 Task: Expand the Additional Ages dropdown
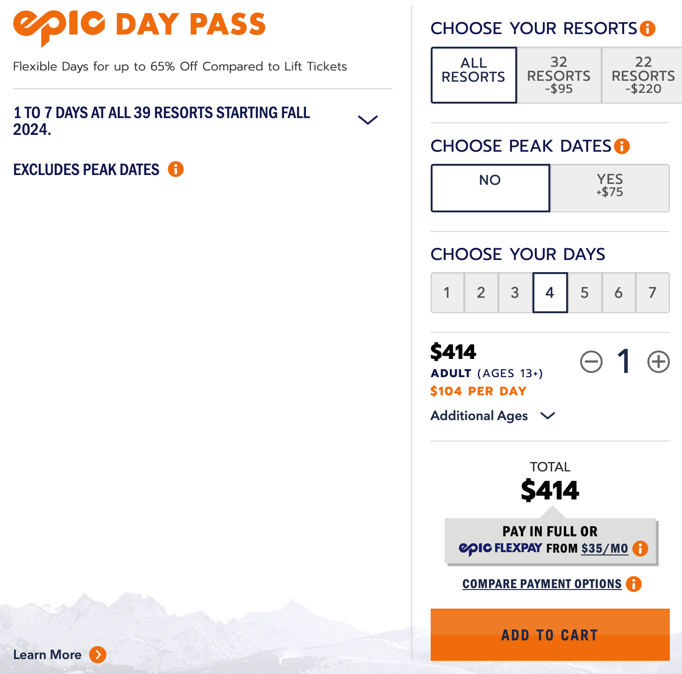point(548,415)
